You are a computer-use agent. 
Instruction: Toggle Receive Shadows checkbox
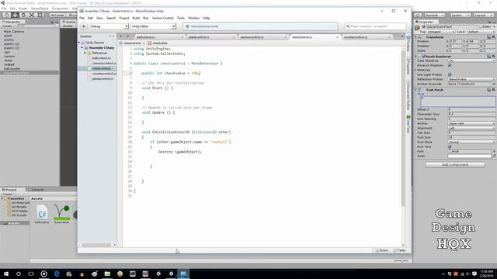[x=450, y=65]
